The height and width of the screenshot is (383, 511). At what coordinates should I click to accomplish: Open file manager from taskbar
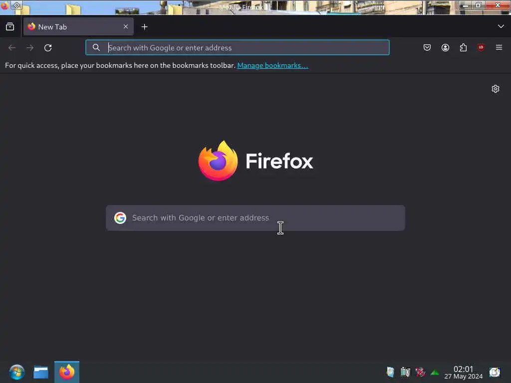point(41,372)
